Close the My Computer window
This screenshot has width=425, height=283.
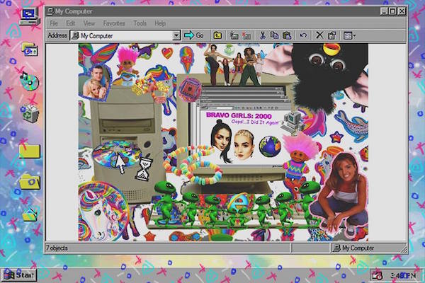pyautogui.click(x=402, y=11)
